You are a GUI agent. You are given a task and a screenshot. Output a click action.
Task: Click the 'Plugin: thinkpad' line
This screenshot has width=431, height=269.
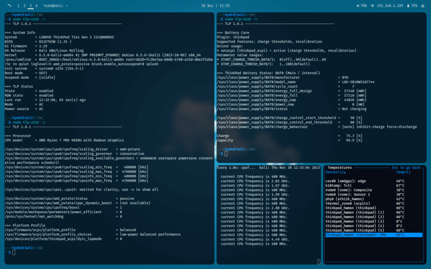click(233, 37)
